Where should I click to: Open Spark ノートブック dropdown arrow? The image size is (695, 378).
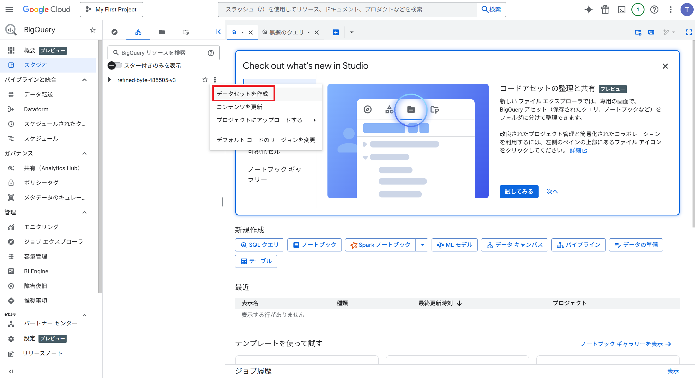tap(422, 245)
